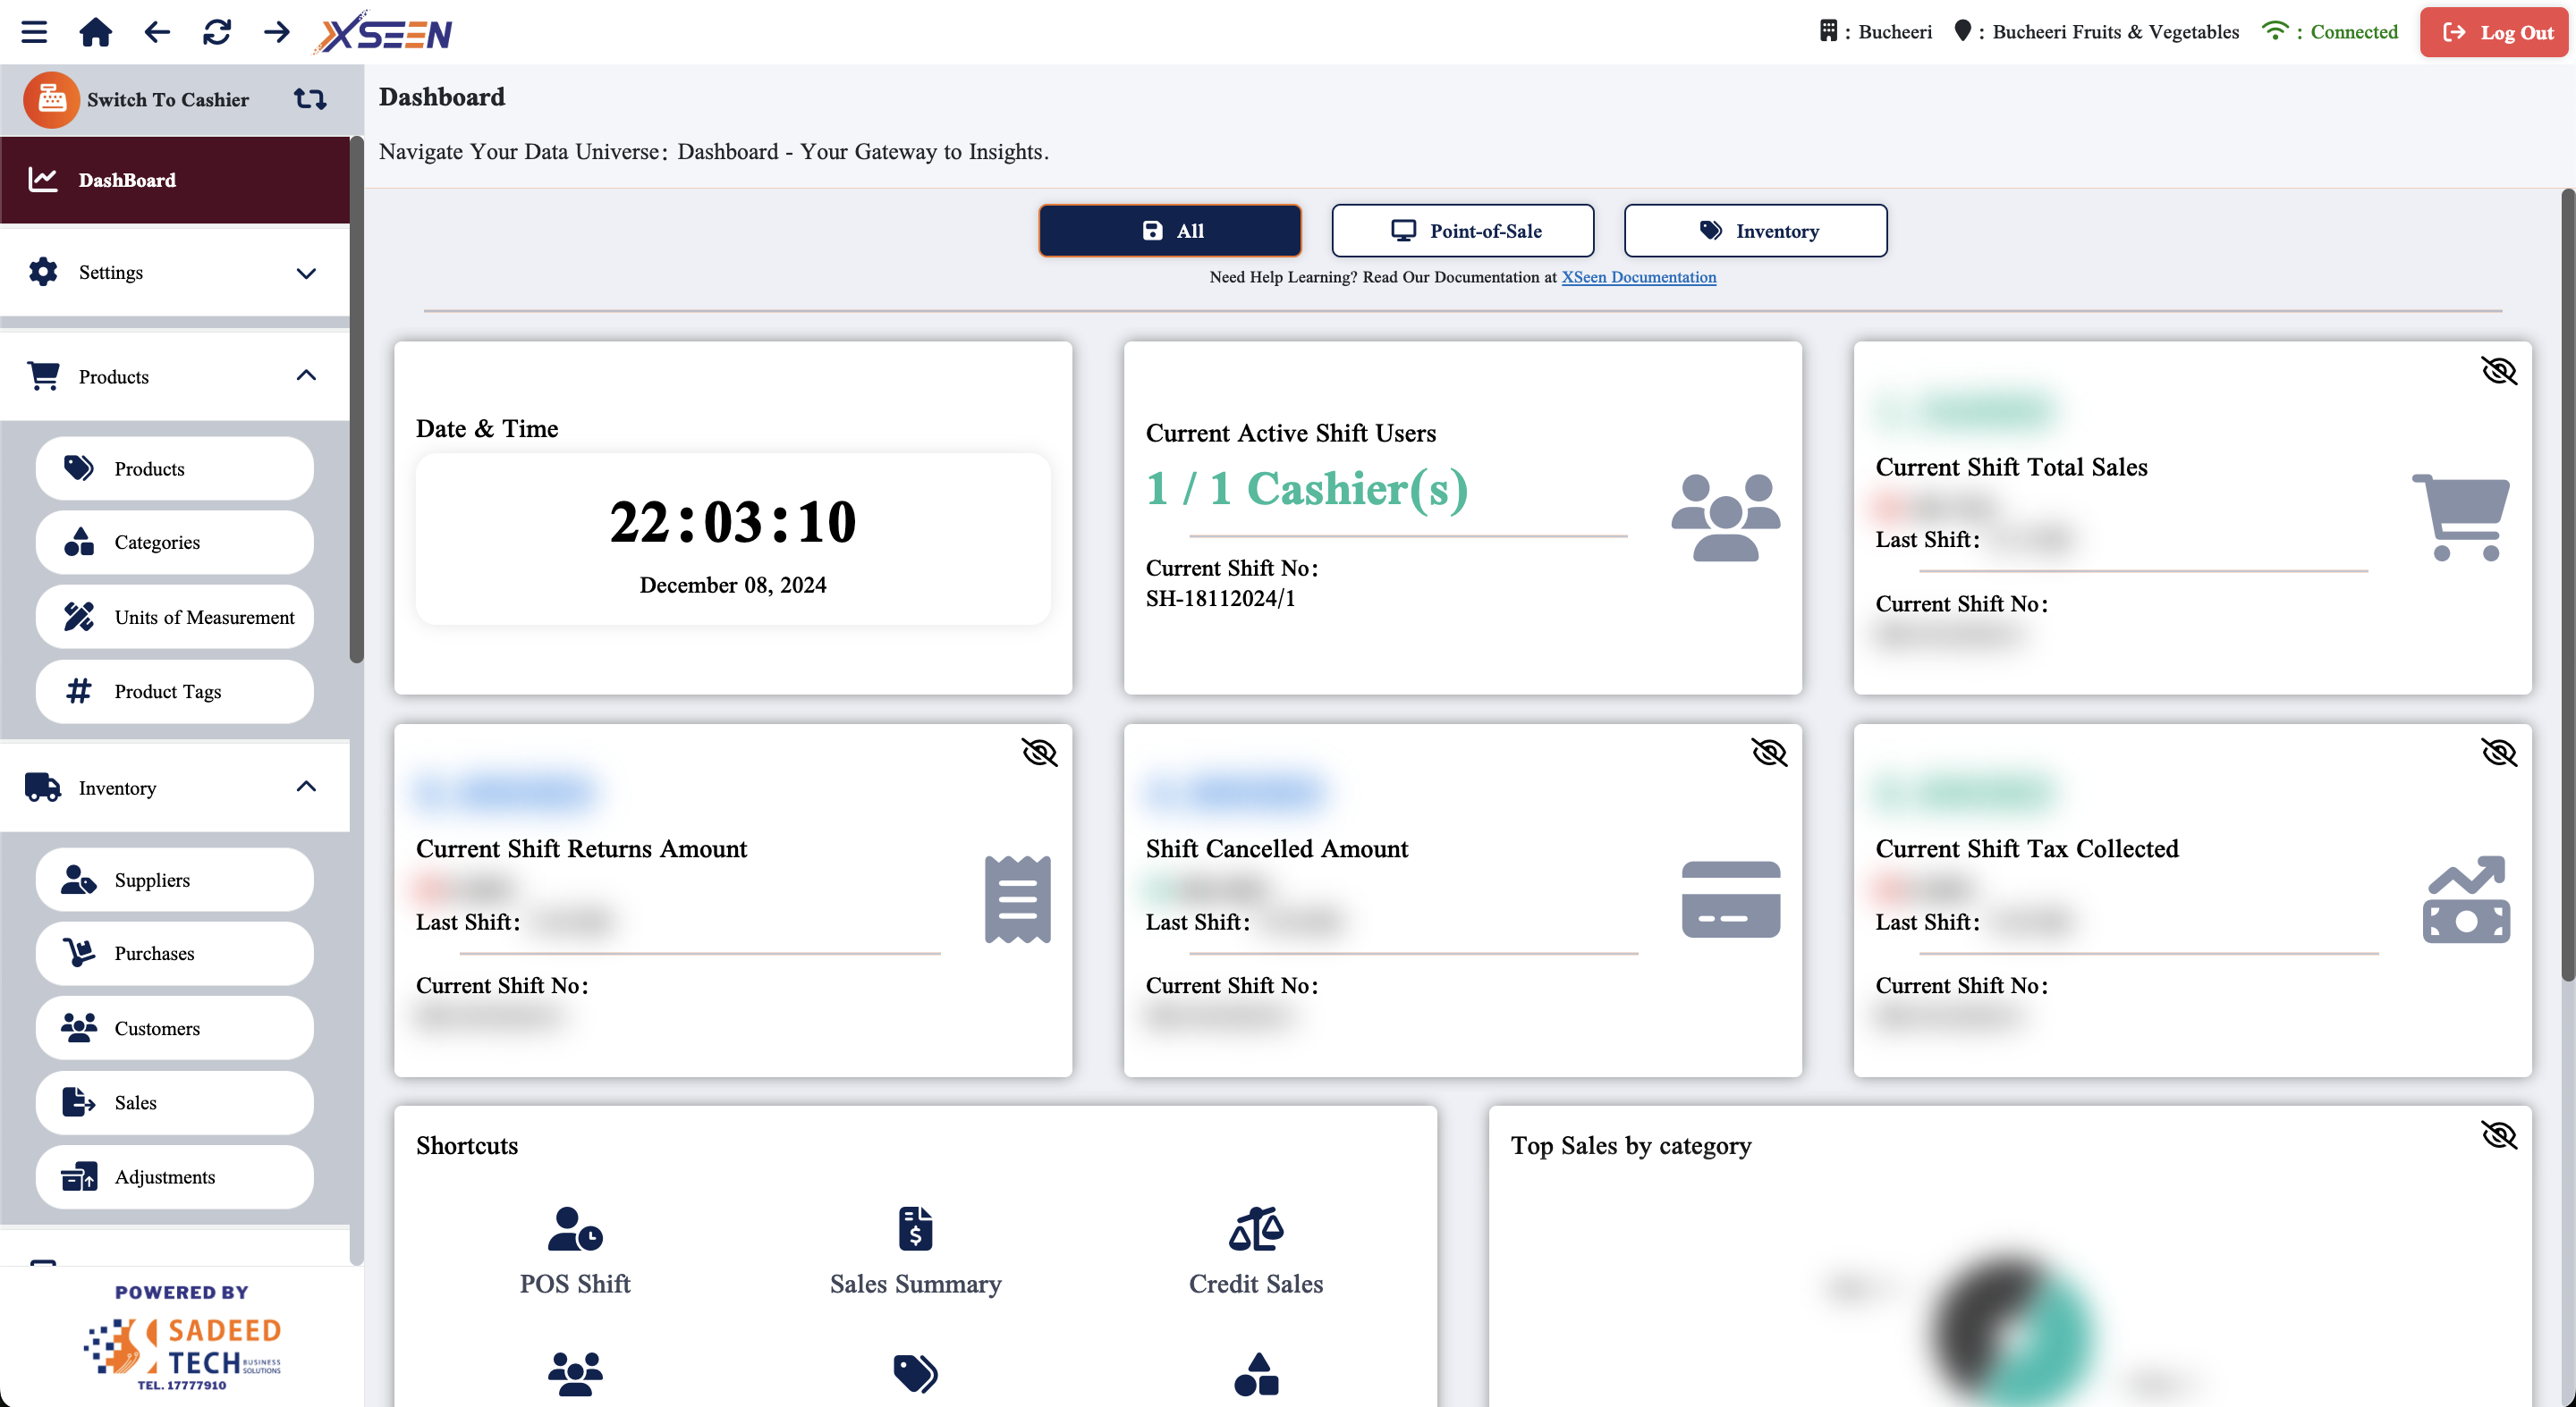Click the refresh page icon
2576x1407 pixels.
pyautogui.click(x=216, y=32)
